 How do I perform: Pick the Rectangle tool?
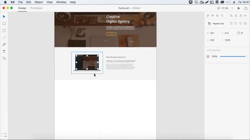click(4, 24)
